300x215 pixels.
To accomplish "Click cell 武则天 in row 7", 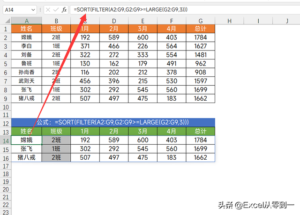I will 27,81.
